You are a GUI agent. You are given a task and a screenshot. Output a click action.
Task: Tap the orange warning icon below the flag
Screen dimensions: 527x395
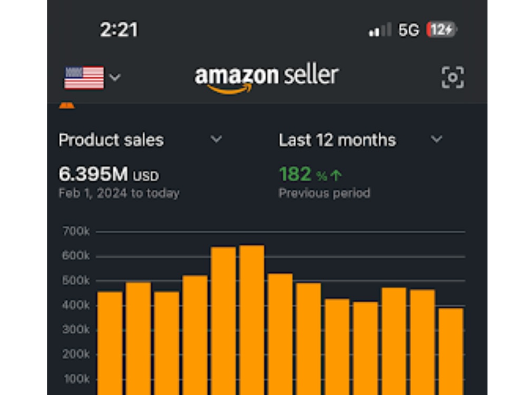coord(67,105)
